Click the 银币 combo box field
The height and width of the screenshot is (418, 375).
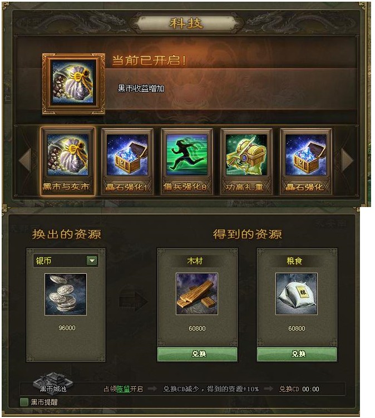tap(66, 260)
